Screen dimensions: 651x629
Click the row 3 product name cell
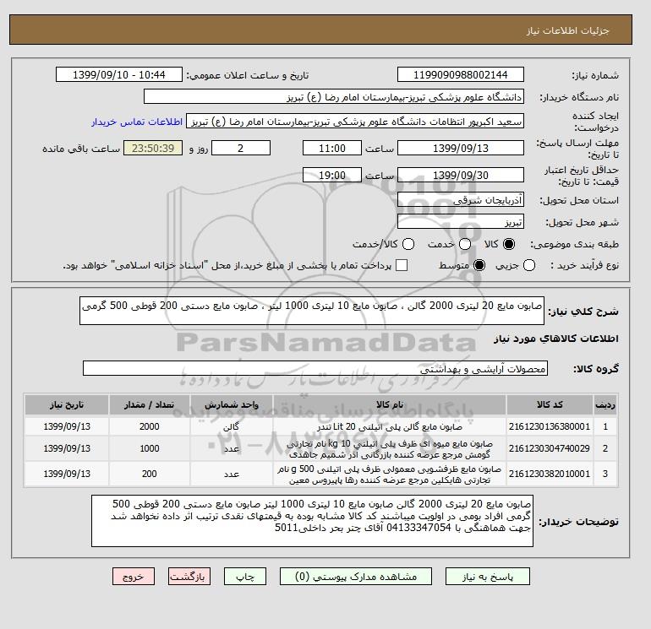click(x=390, y=474)
